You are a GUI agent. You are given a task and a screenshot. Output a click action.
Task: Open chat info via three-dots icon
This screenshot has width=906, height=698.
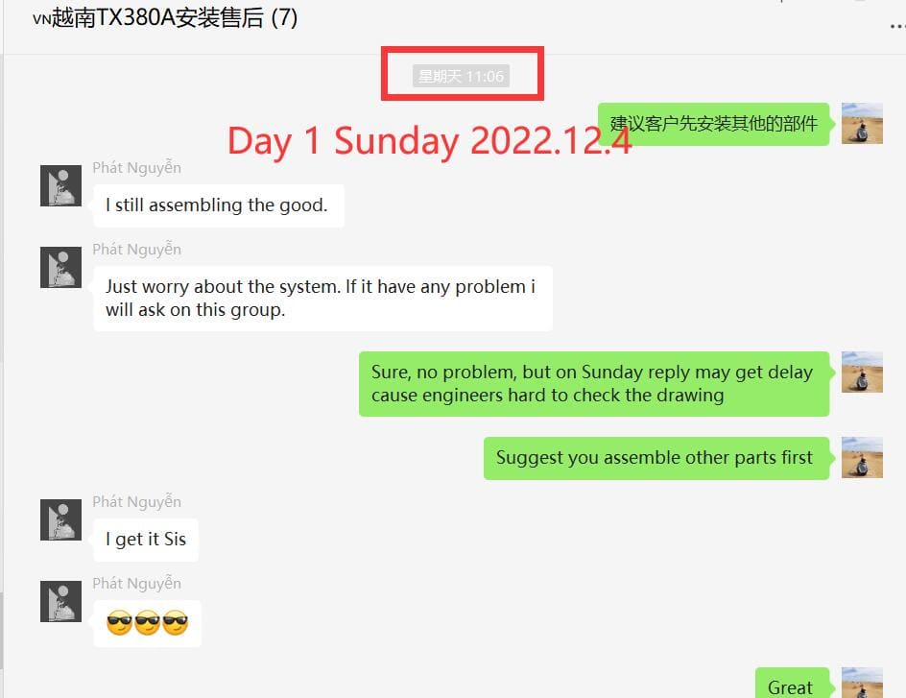[x=898, y=26]
